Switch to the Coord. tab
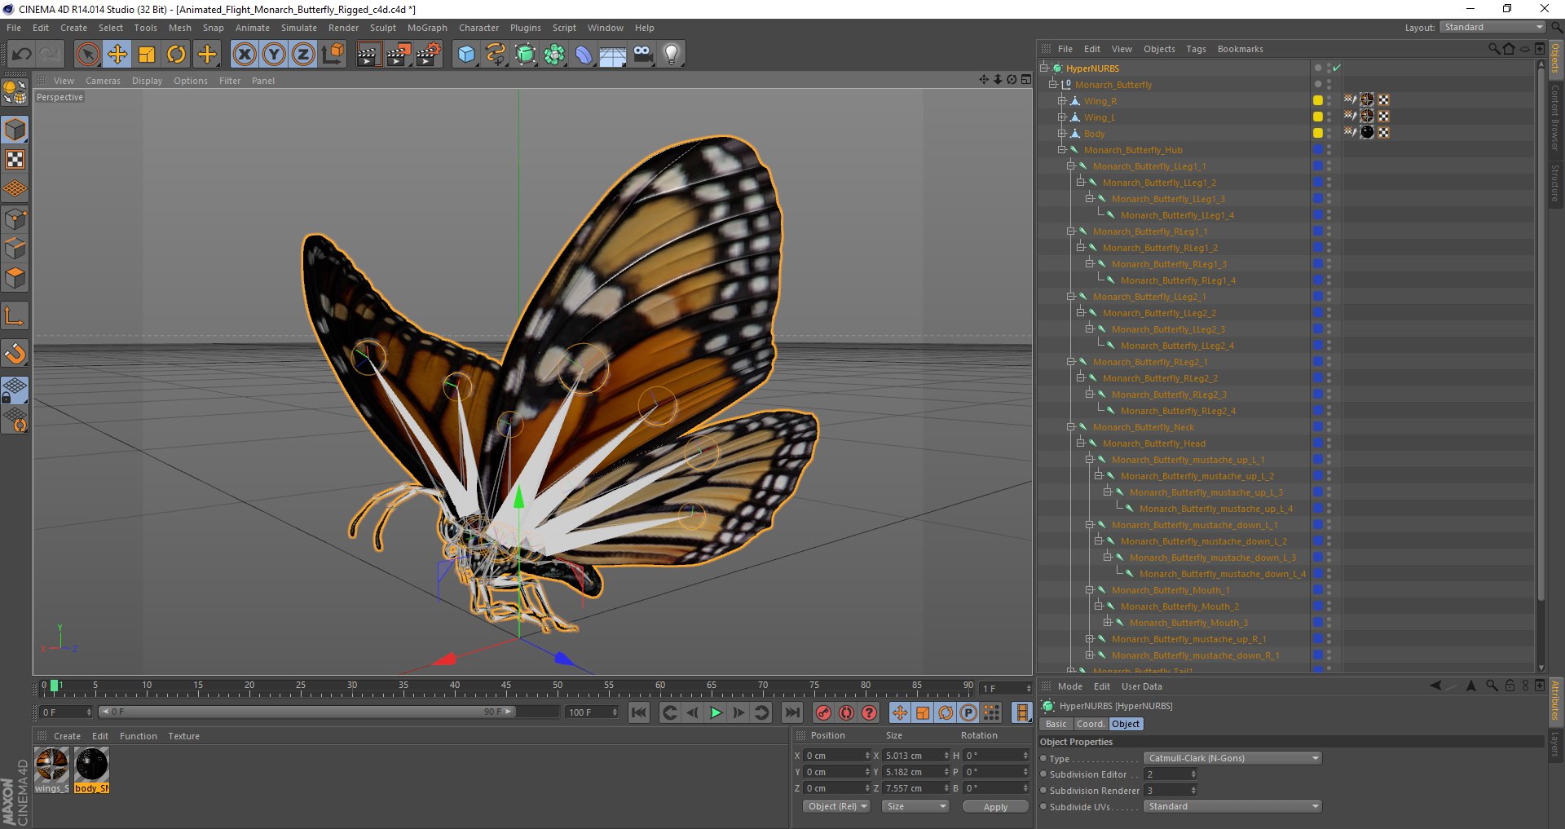 1090,724
